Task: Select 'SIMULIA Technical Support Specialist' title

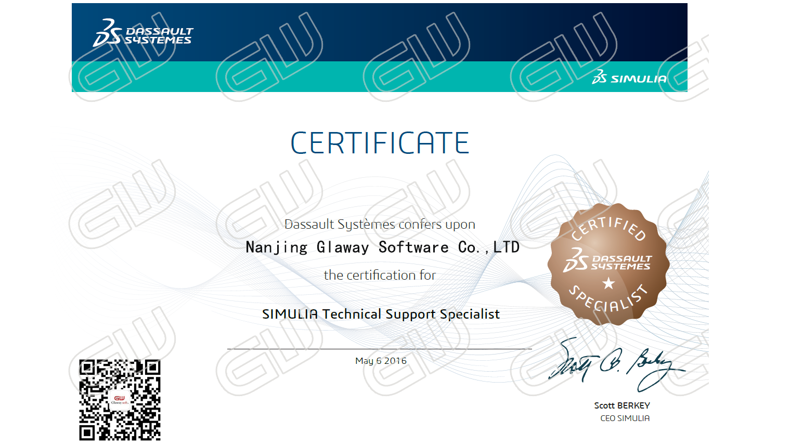Action: tap(381, 314)
